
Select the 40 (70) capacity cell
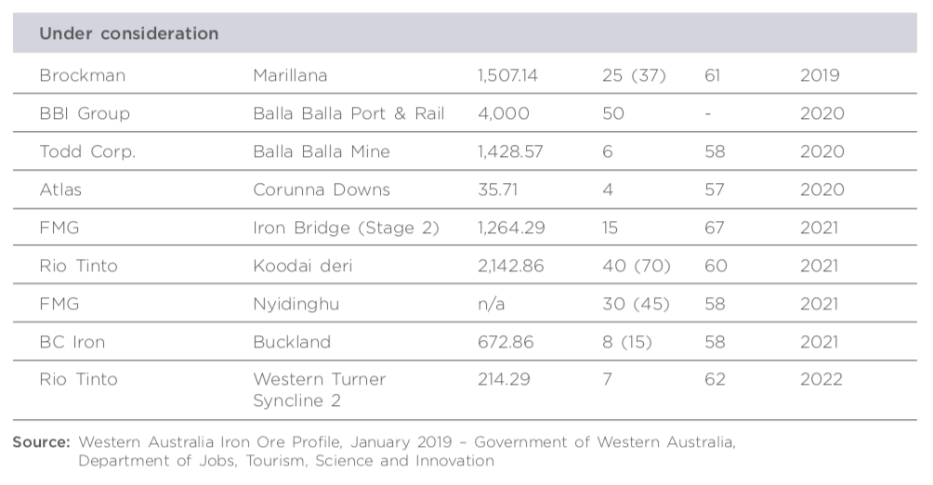pyautogui.click(x=636, y=266)
